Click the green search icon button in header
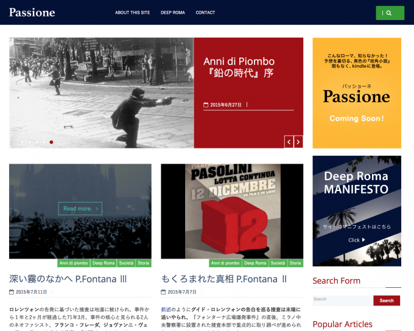 tap(390, 13)
